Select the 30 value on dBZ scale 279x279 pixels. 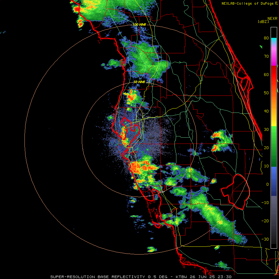click(266, 130)
